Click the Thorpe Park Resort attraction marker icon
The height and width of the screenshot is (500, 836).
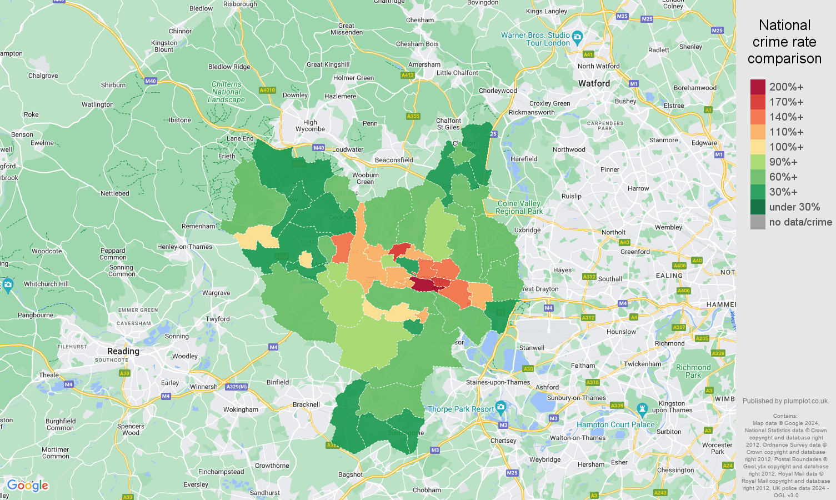[x=500, y=408]
